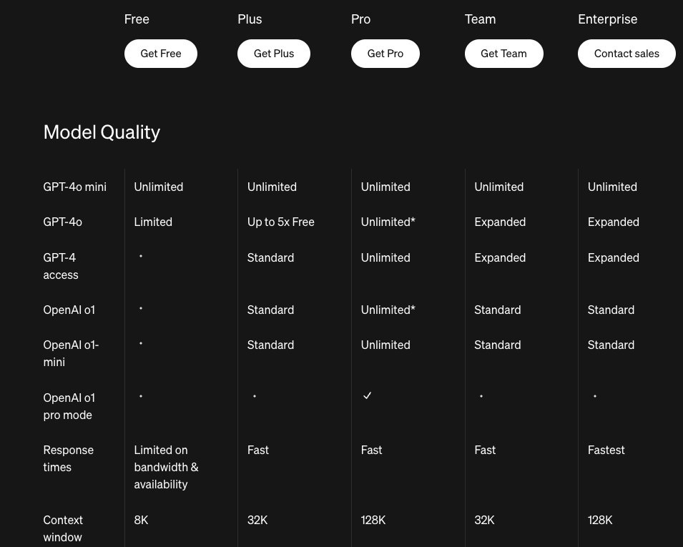Viewport: 683px width, 547px height.
Task: Click the GPT-4 access row label
Action: pos(60,266)
